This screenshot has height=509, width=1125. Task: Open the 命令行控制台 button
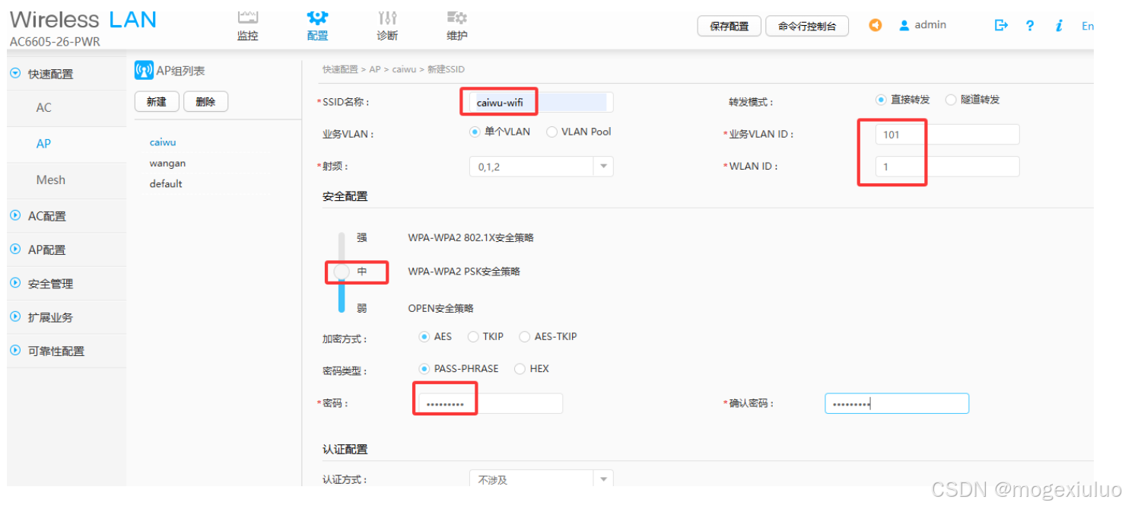click(x=807, y=26)
